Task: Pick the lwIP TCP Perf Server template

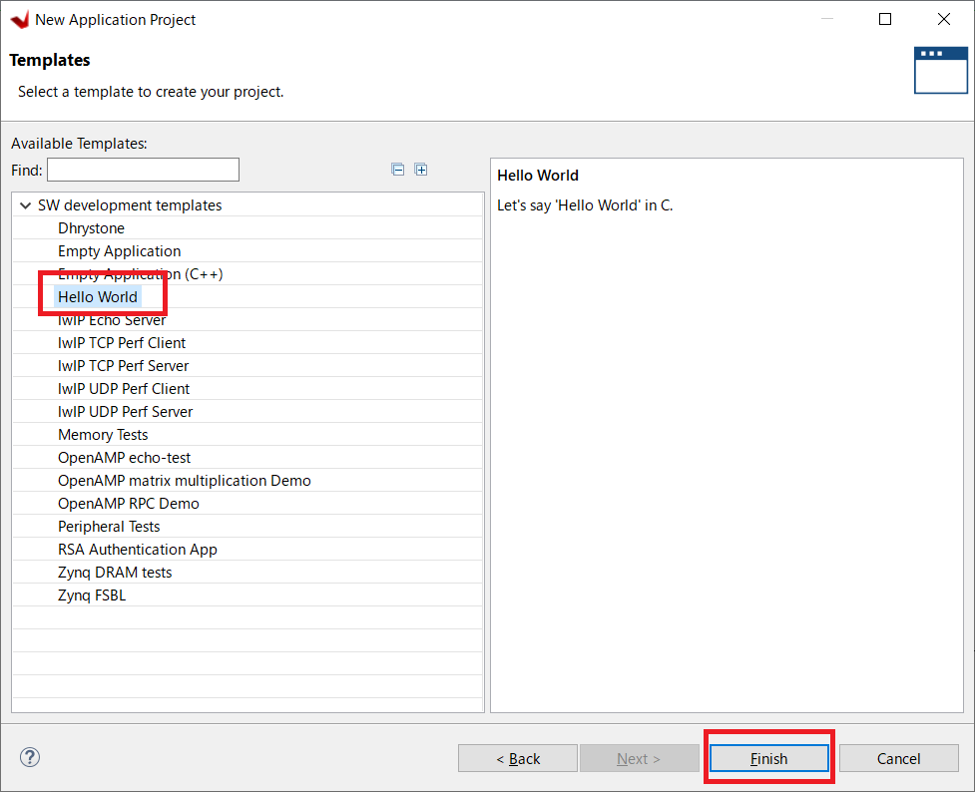Action: pos(123,366)
